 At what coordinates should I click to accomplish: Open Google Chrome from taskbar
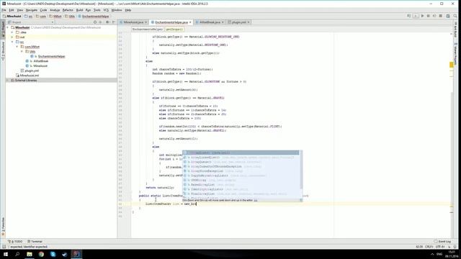pyautogui.click(x=41, y=254)
